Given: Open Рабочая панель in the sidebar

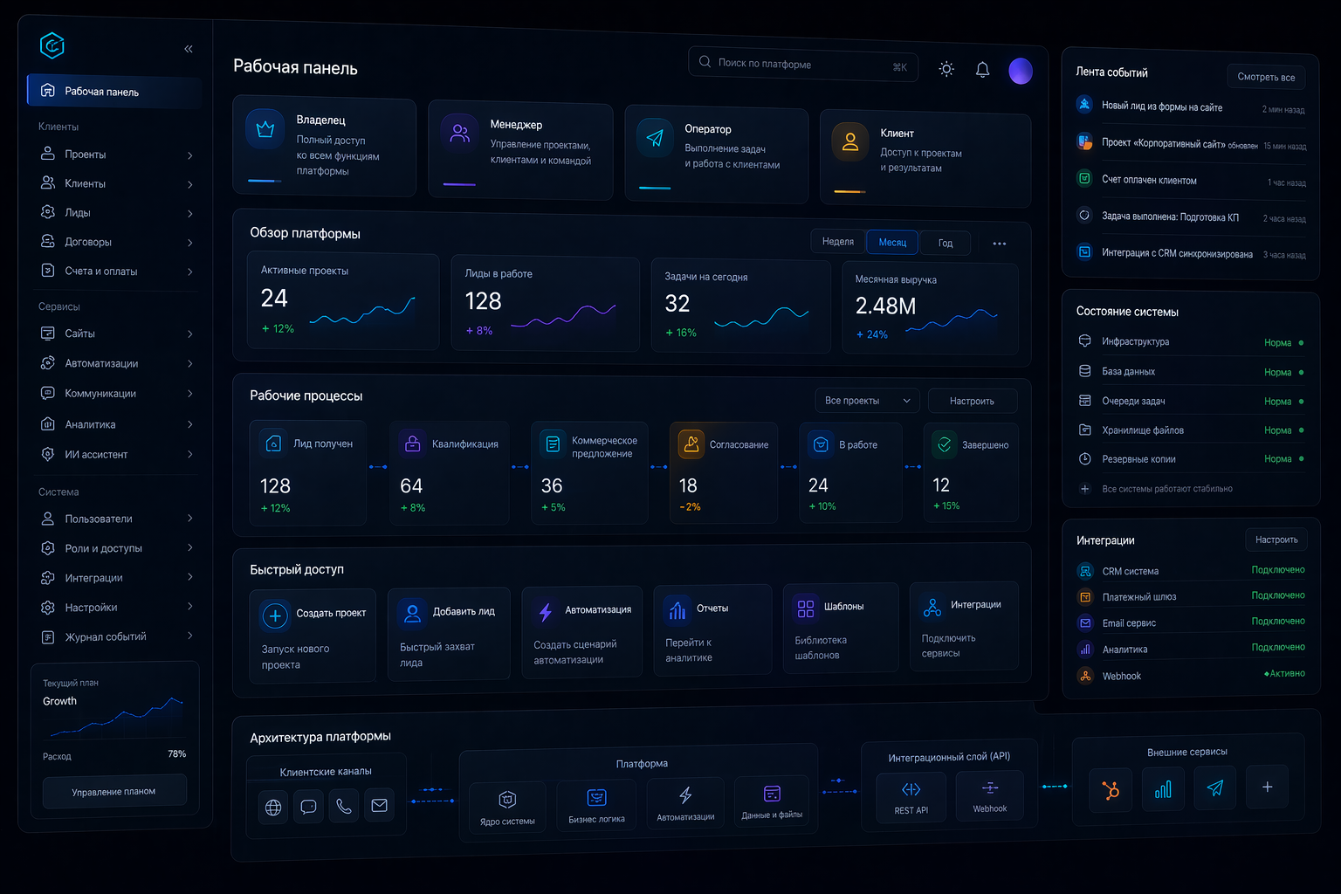Looking at the screenshot, I should tap(114, 92).
